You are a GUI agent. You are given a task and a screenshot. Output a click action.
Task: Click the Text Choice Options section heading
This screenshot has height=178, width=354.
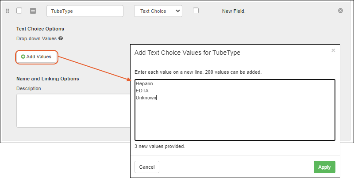click(40, 29)
